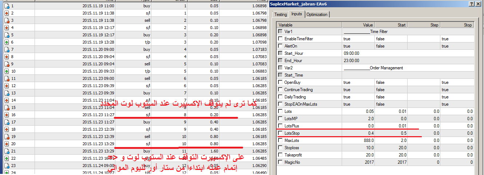Click the buy order icon in row 23

coord(7,166)
